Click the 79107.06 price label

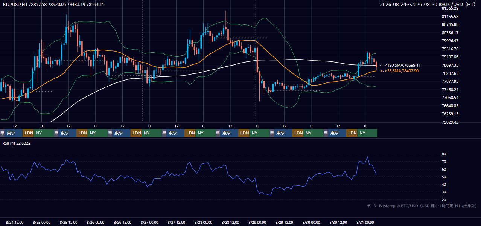click(450, 57)
